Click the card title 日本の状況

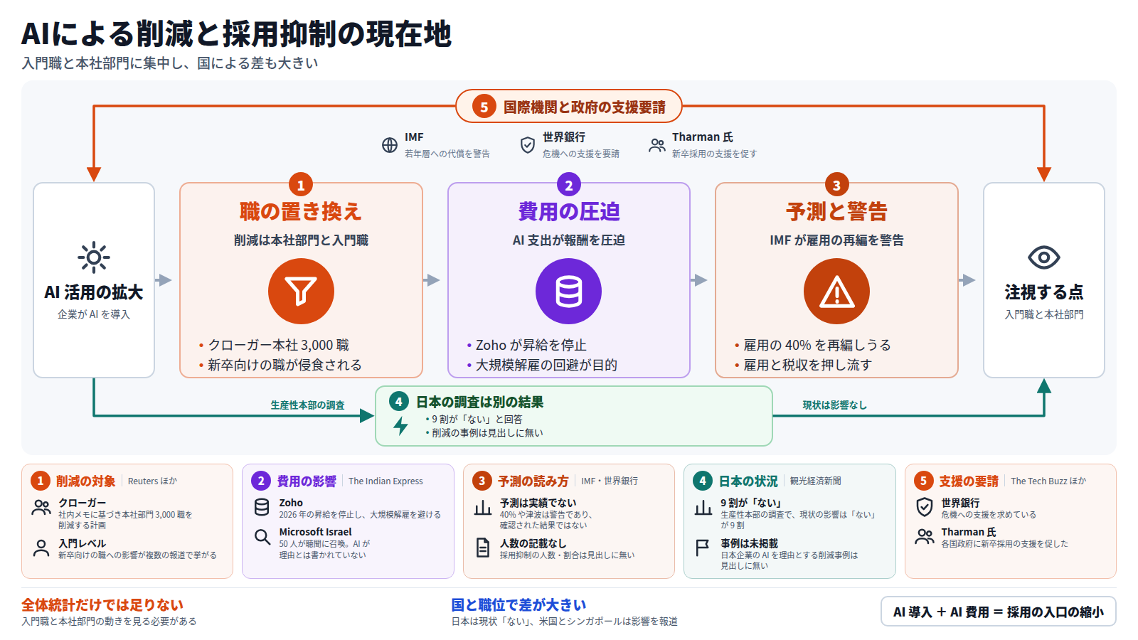pos(748,481)
